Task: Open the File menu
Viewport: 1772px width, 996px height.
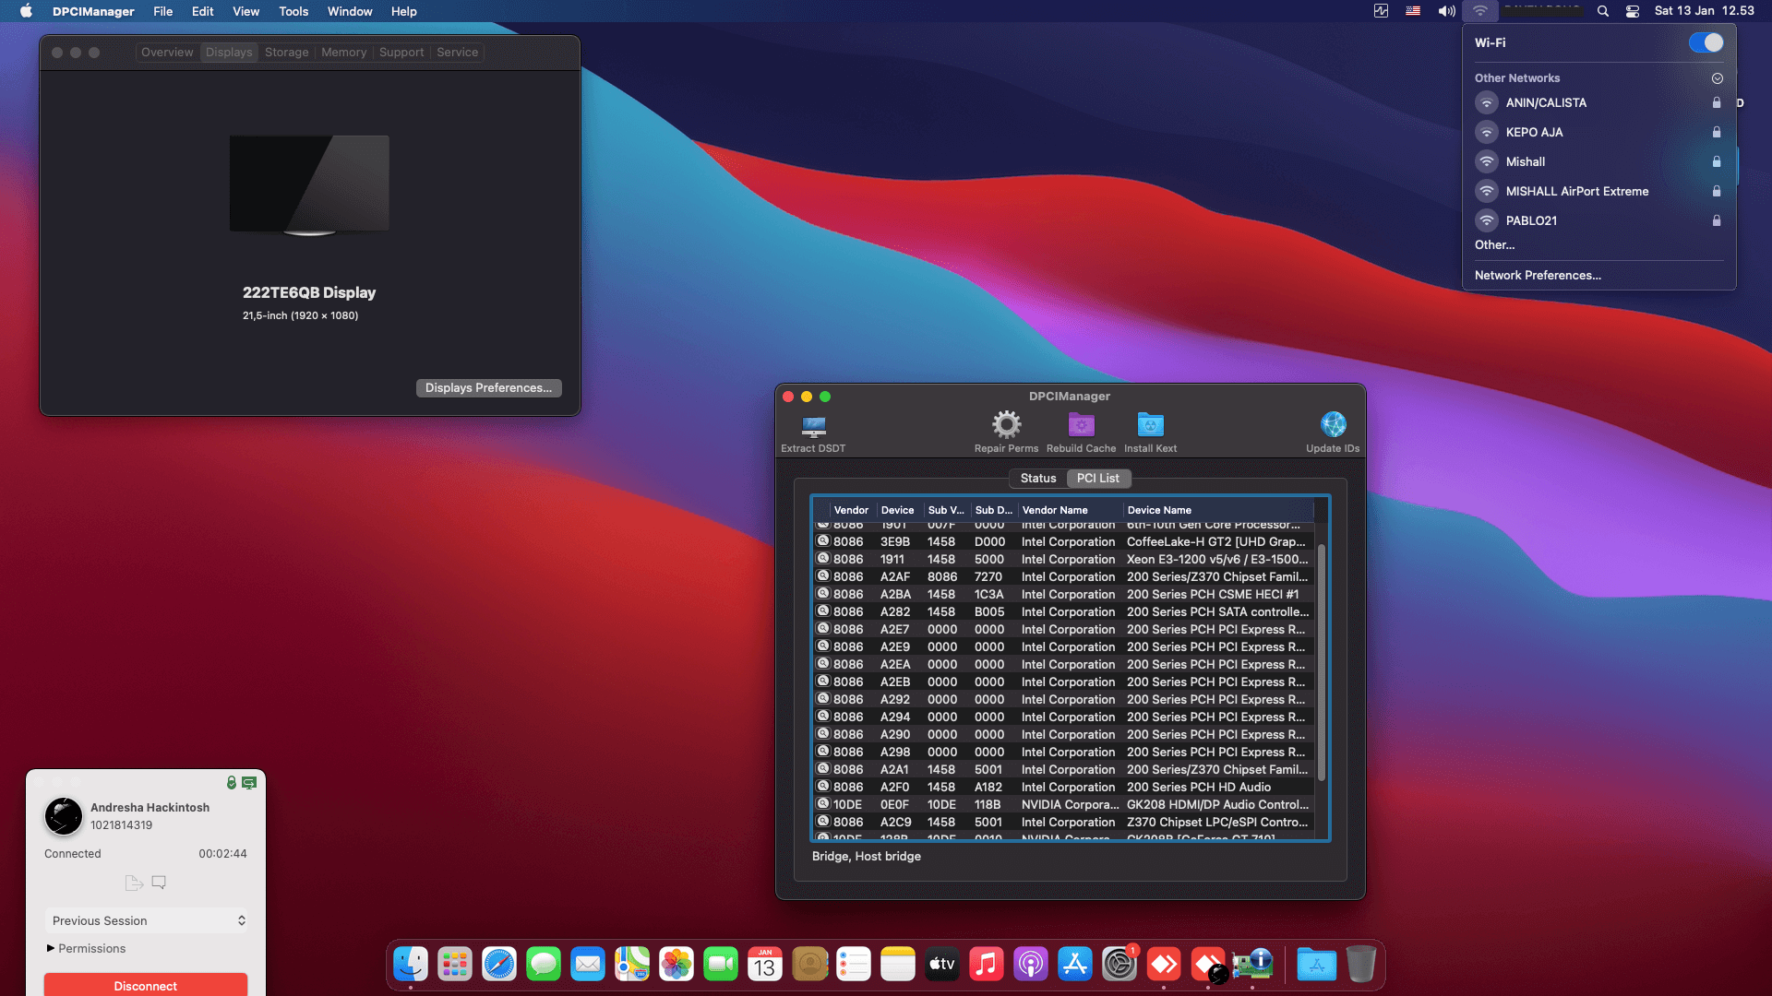Action: click(163, 11)
